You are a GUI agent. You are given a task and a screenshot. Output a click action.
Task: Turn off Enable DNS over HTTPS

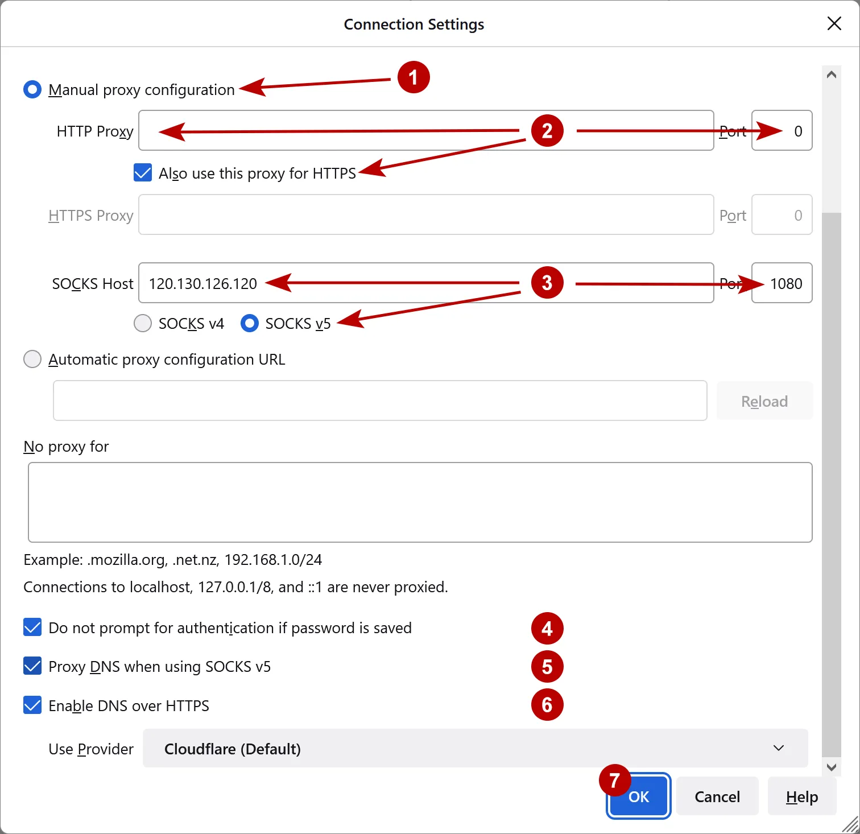[32, 705]
